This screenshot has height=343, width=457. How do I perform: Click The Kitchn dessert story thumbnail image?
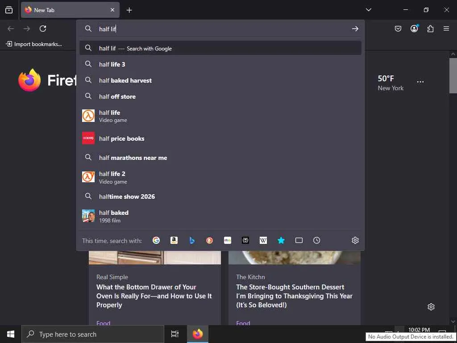point(295,258)
